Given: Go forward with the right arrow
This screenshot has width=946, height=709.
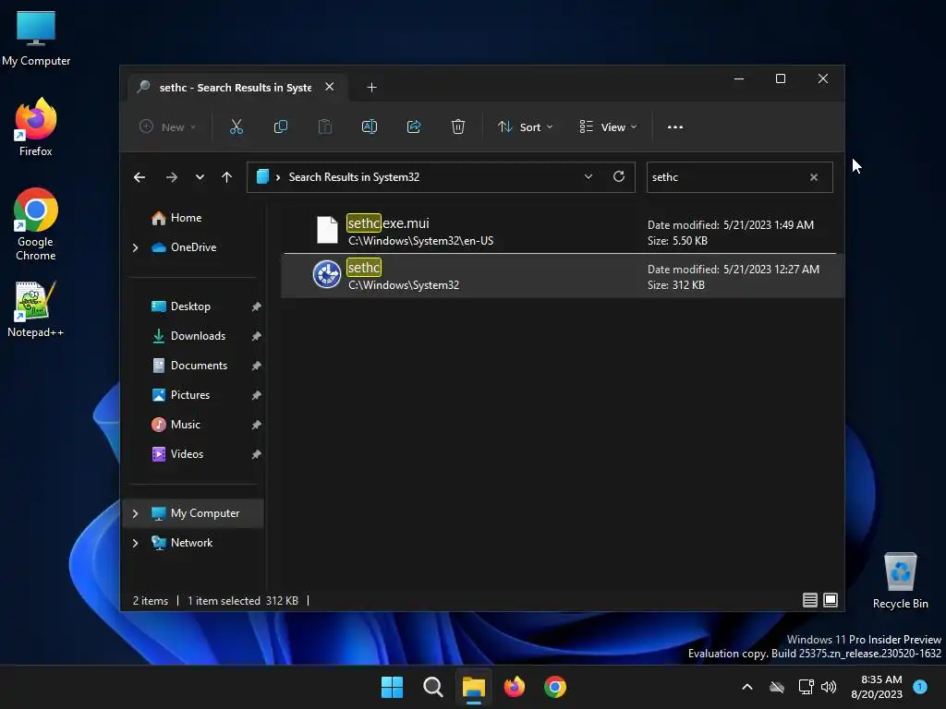Looking at the screenshot, I should [x=171, y=177].
